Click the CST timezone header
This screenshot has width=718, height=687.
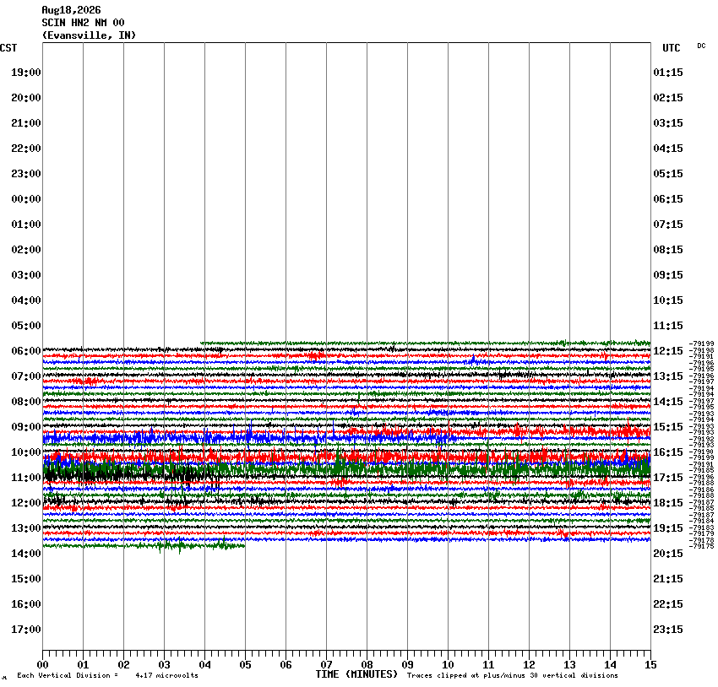8,48
